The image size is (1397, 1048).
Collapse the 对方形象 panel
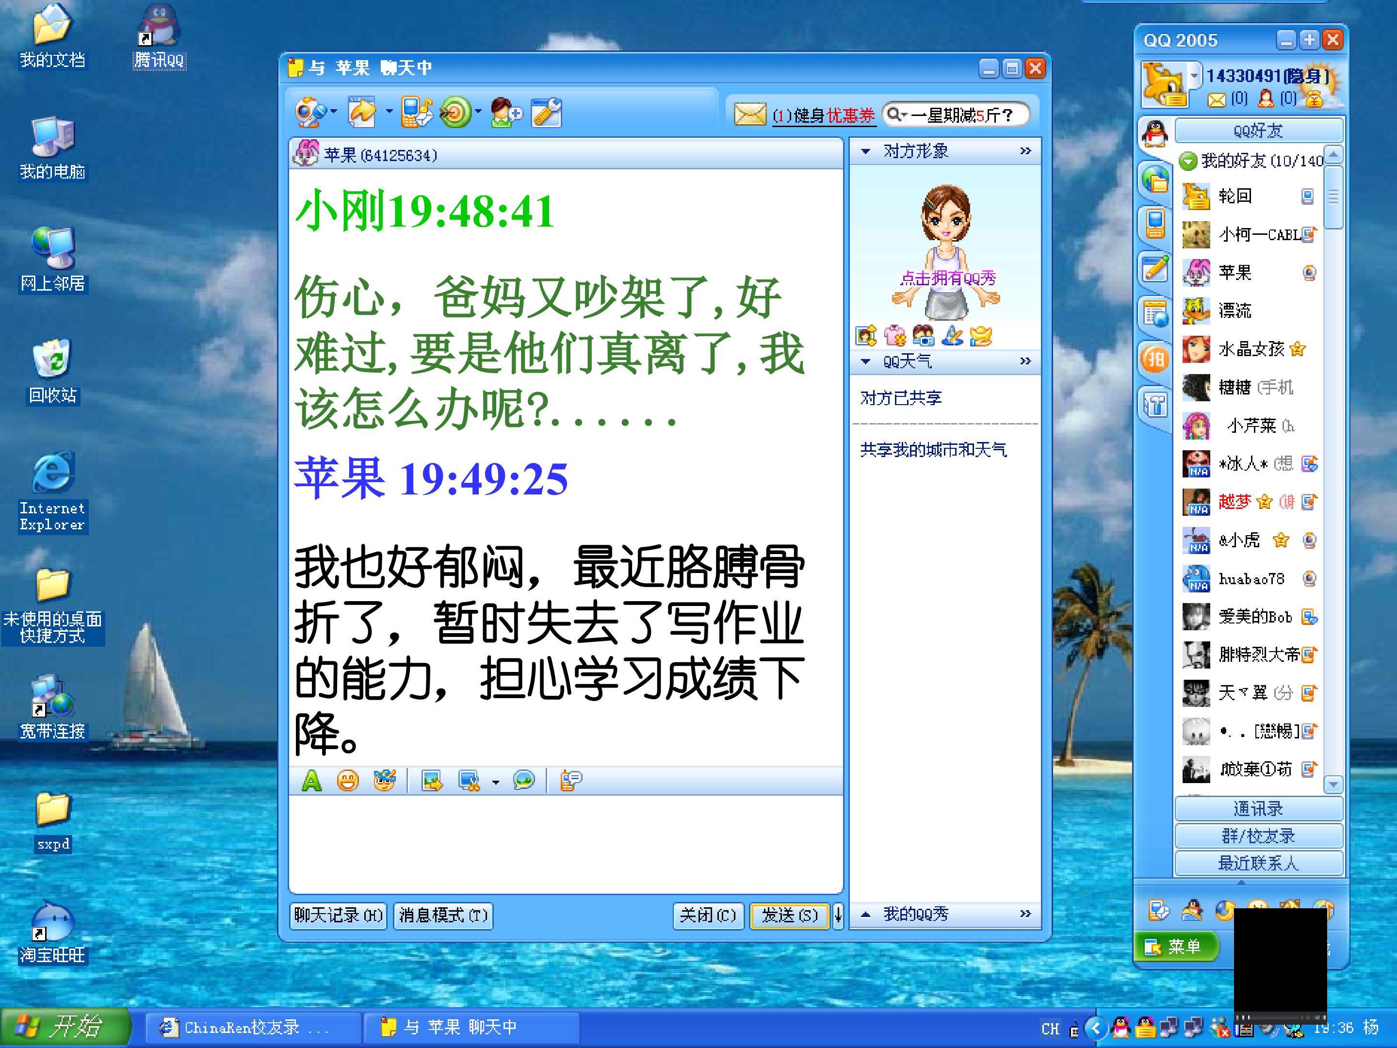[866, 151]
